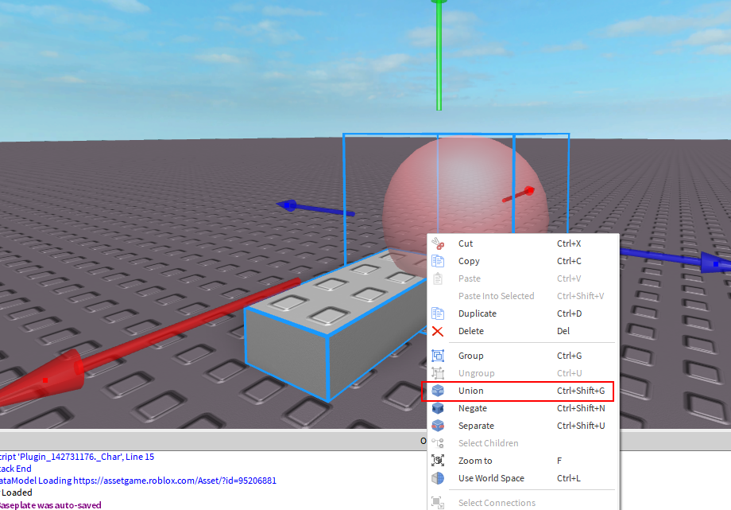The image size is (731, 510).
Task: Click the red X Delete icon
Action: pos(437,331)
